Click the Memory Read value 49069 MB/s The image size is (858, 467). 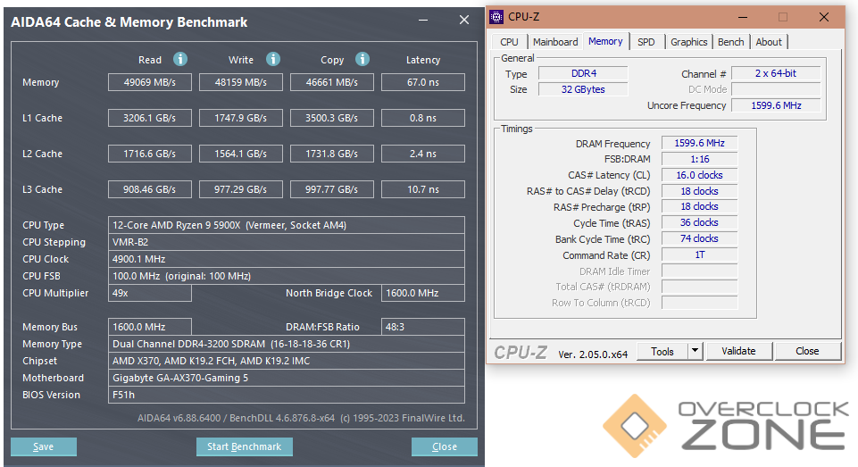coord(150,82)
